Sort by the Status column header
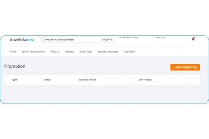This screenshot has width=209, height=139. click(47, 80)
